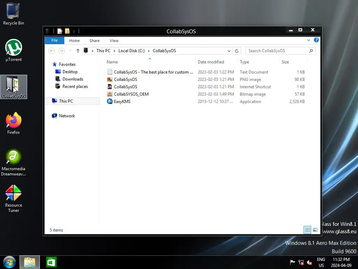
Task: Sort files by the Size column
Action: coord(293,62)
